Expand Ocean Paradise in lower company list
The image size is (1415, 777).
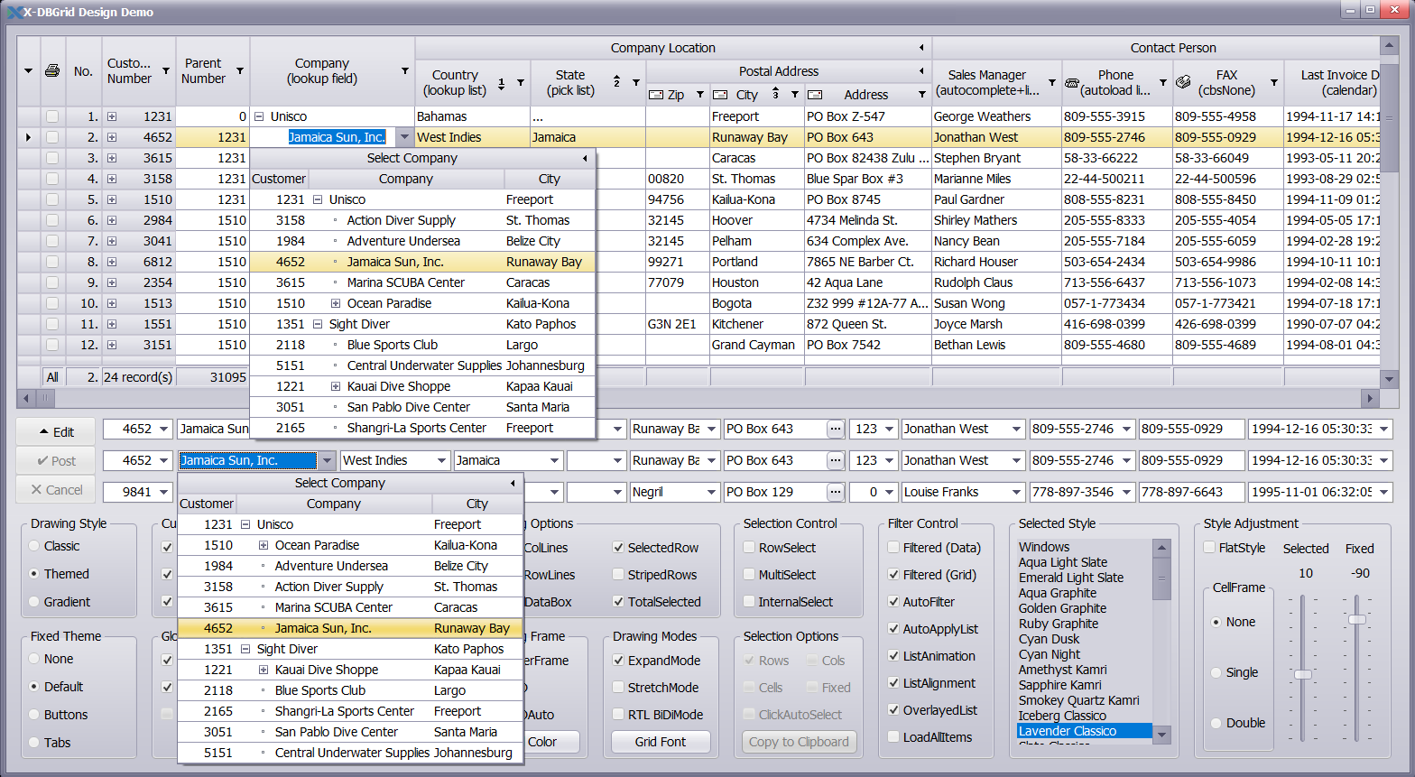pyautogui.click(x=264, y=545)
